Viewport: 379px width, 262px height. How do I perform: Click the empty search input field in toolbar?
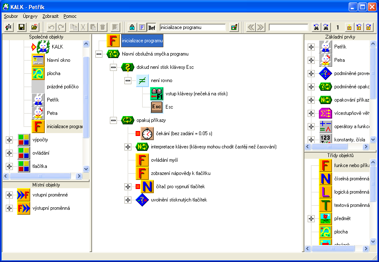click(x=288, y=27)
